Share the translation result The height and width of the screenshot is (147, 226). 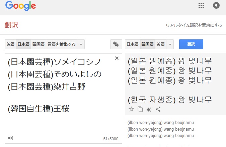click(x=158, y=109)
